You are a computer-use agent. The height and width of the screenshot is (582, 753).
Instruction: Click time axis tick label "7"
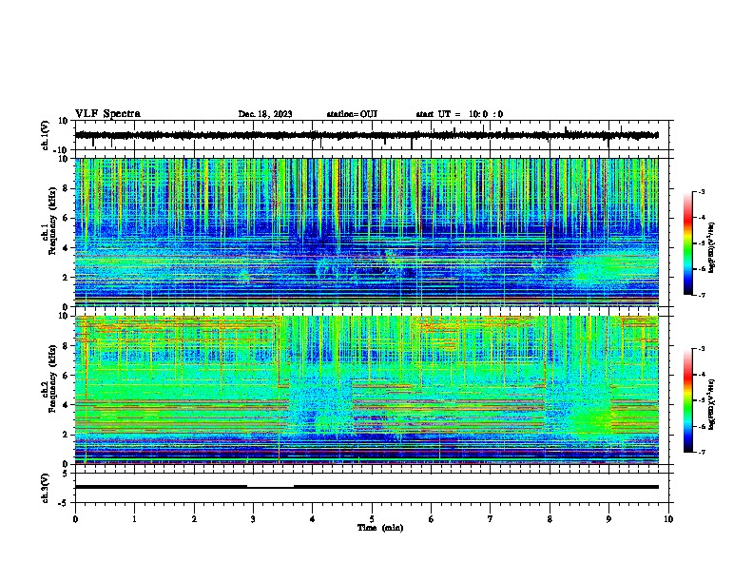click(x=491, y=519)
